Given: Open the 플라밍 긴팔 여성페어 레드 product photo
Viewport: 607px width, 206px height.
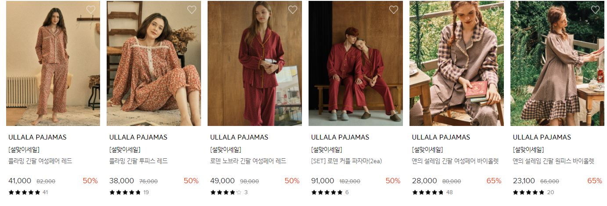Looking at the screenshot, I should point(53,63).
